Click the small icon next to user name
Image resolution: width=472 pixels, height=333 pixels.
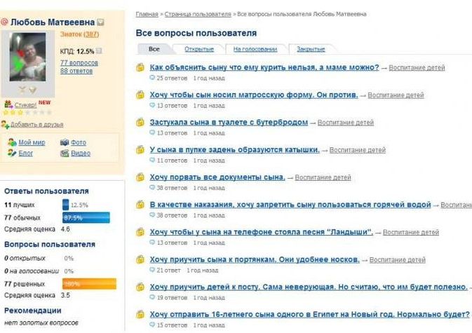(101, 22)
